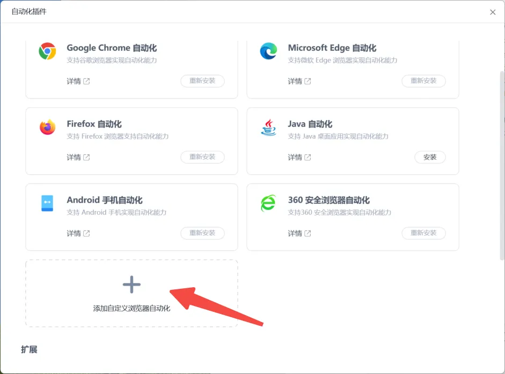
Task: Click 支持谷歌浏览器实现自动化能力 description
Action: 112,60
